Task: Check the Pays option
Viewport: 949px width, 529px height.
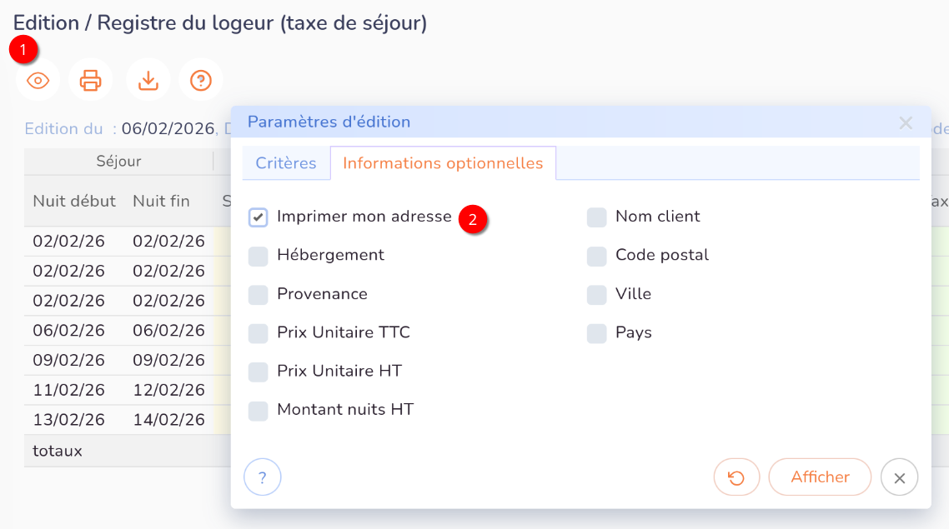Action: (597, 332)
